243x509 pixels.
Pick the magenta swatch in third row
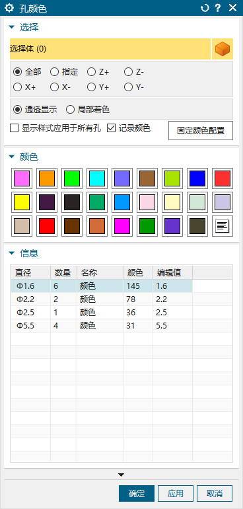[x=122, y=226]
